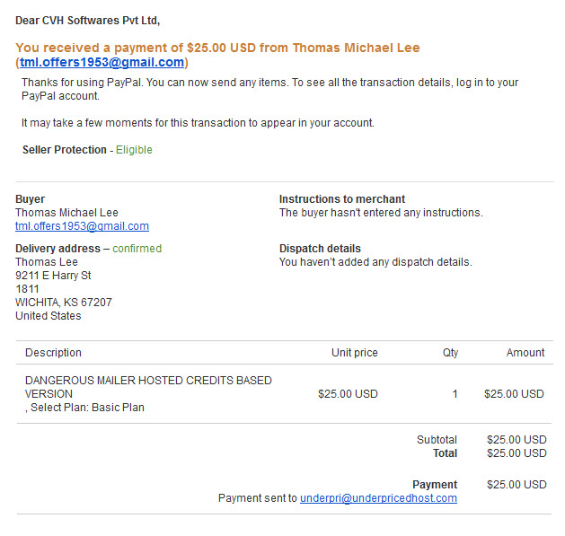This screenshot has height=536, width=565.
Task: Click the bold Payment label
Action: point(435,485)
